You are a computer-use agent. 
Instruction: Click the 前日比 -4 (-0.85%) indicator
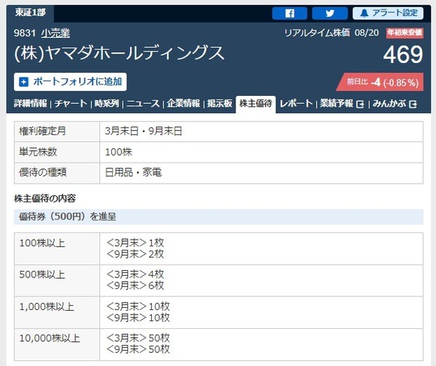[380, 82]
